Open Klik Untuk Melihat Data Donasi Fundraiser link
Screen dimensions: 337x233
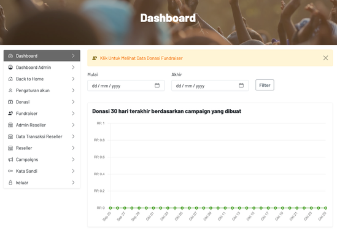click(141, 58)
